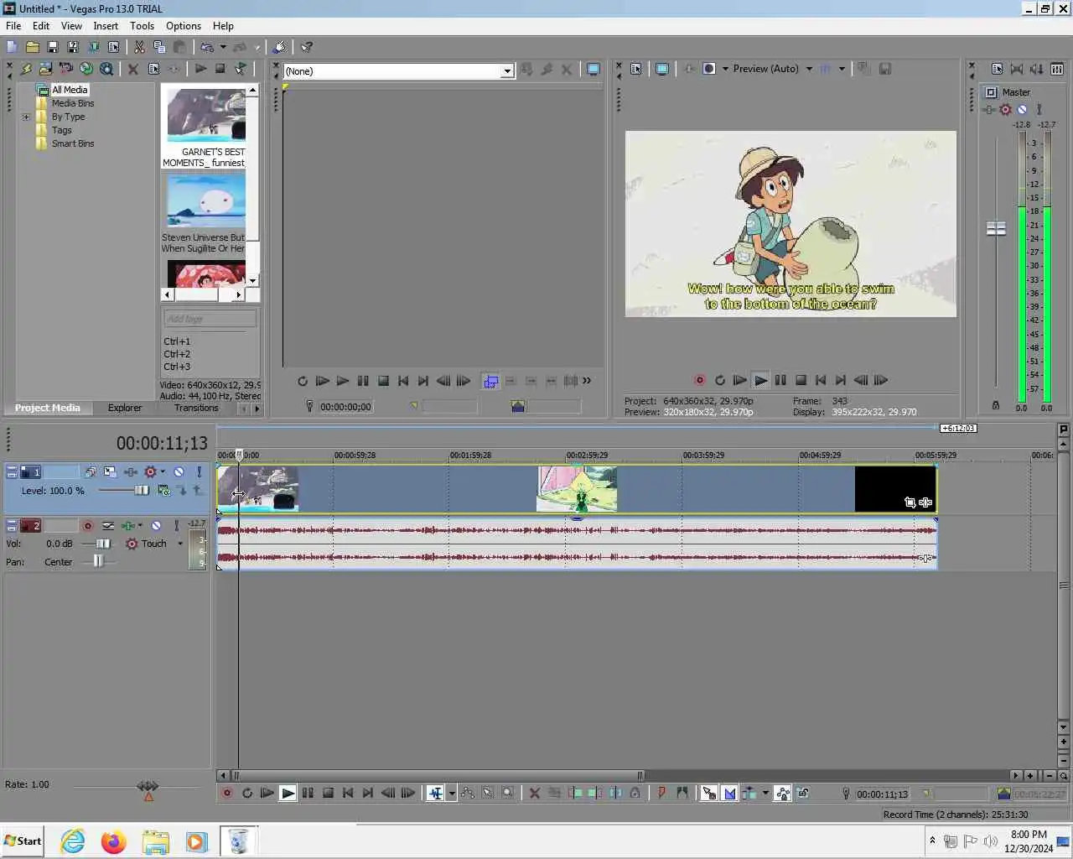Screen dimensions: 1073x859
Task: Expand the By Type media tree node
Action: click(x=26, y=117)
